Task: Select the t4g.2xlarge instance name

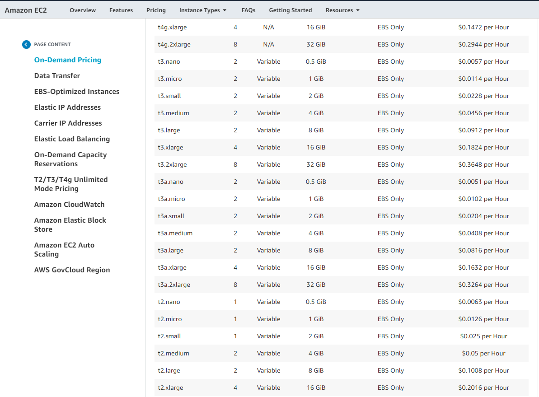Action: [x=174, y=44]
